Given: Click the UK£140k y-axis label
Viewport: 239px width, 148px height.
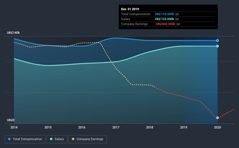Looking at the screenshot, I should 13,33.
